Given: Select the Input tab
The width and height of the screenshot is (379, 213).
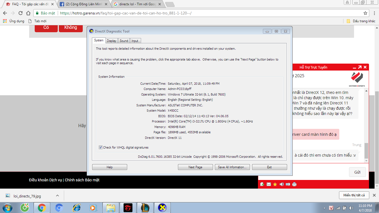Looking at the screenshot, I should click(135, 41).
